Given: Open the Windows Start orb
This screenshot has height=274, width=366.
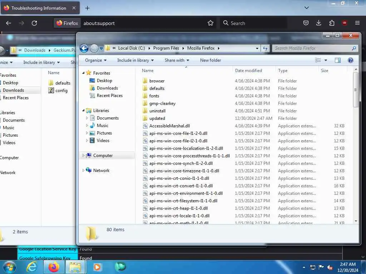Looking at the screenshot, I should coord(9,267).
